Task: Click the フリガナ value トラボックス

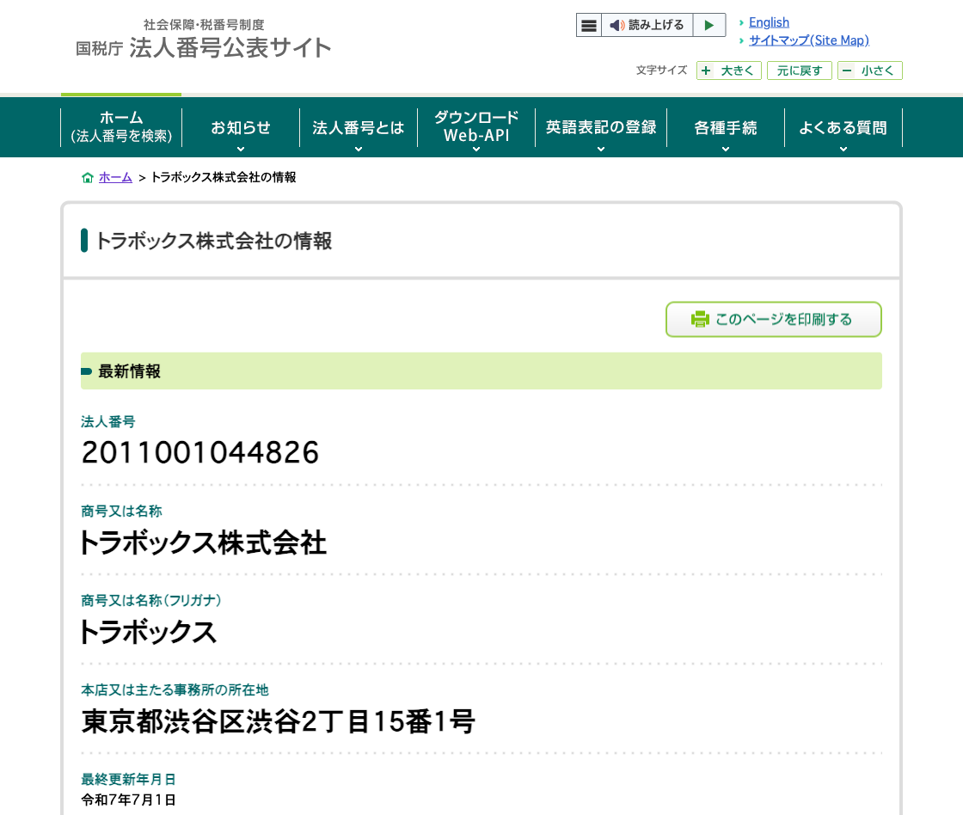Action: coord(149,632)
